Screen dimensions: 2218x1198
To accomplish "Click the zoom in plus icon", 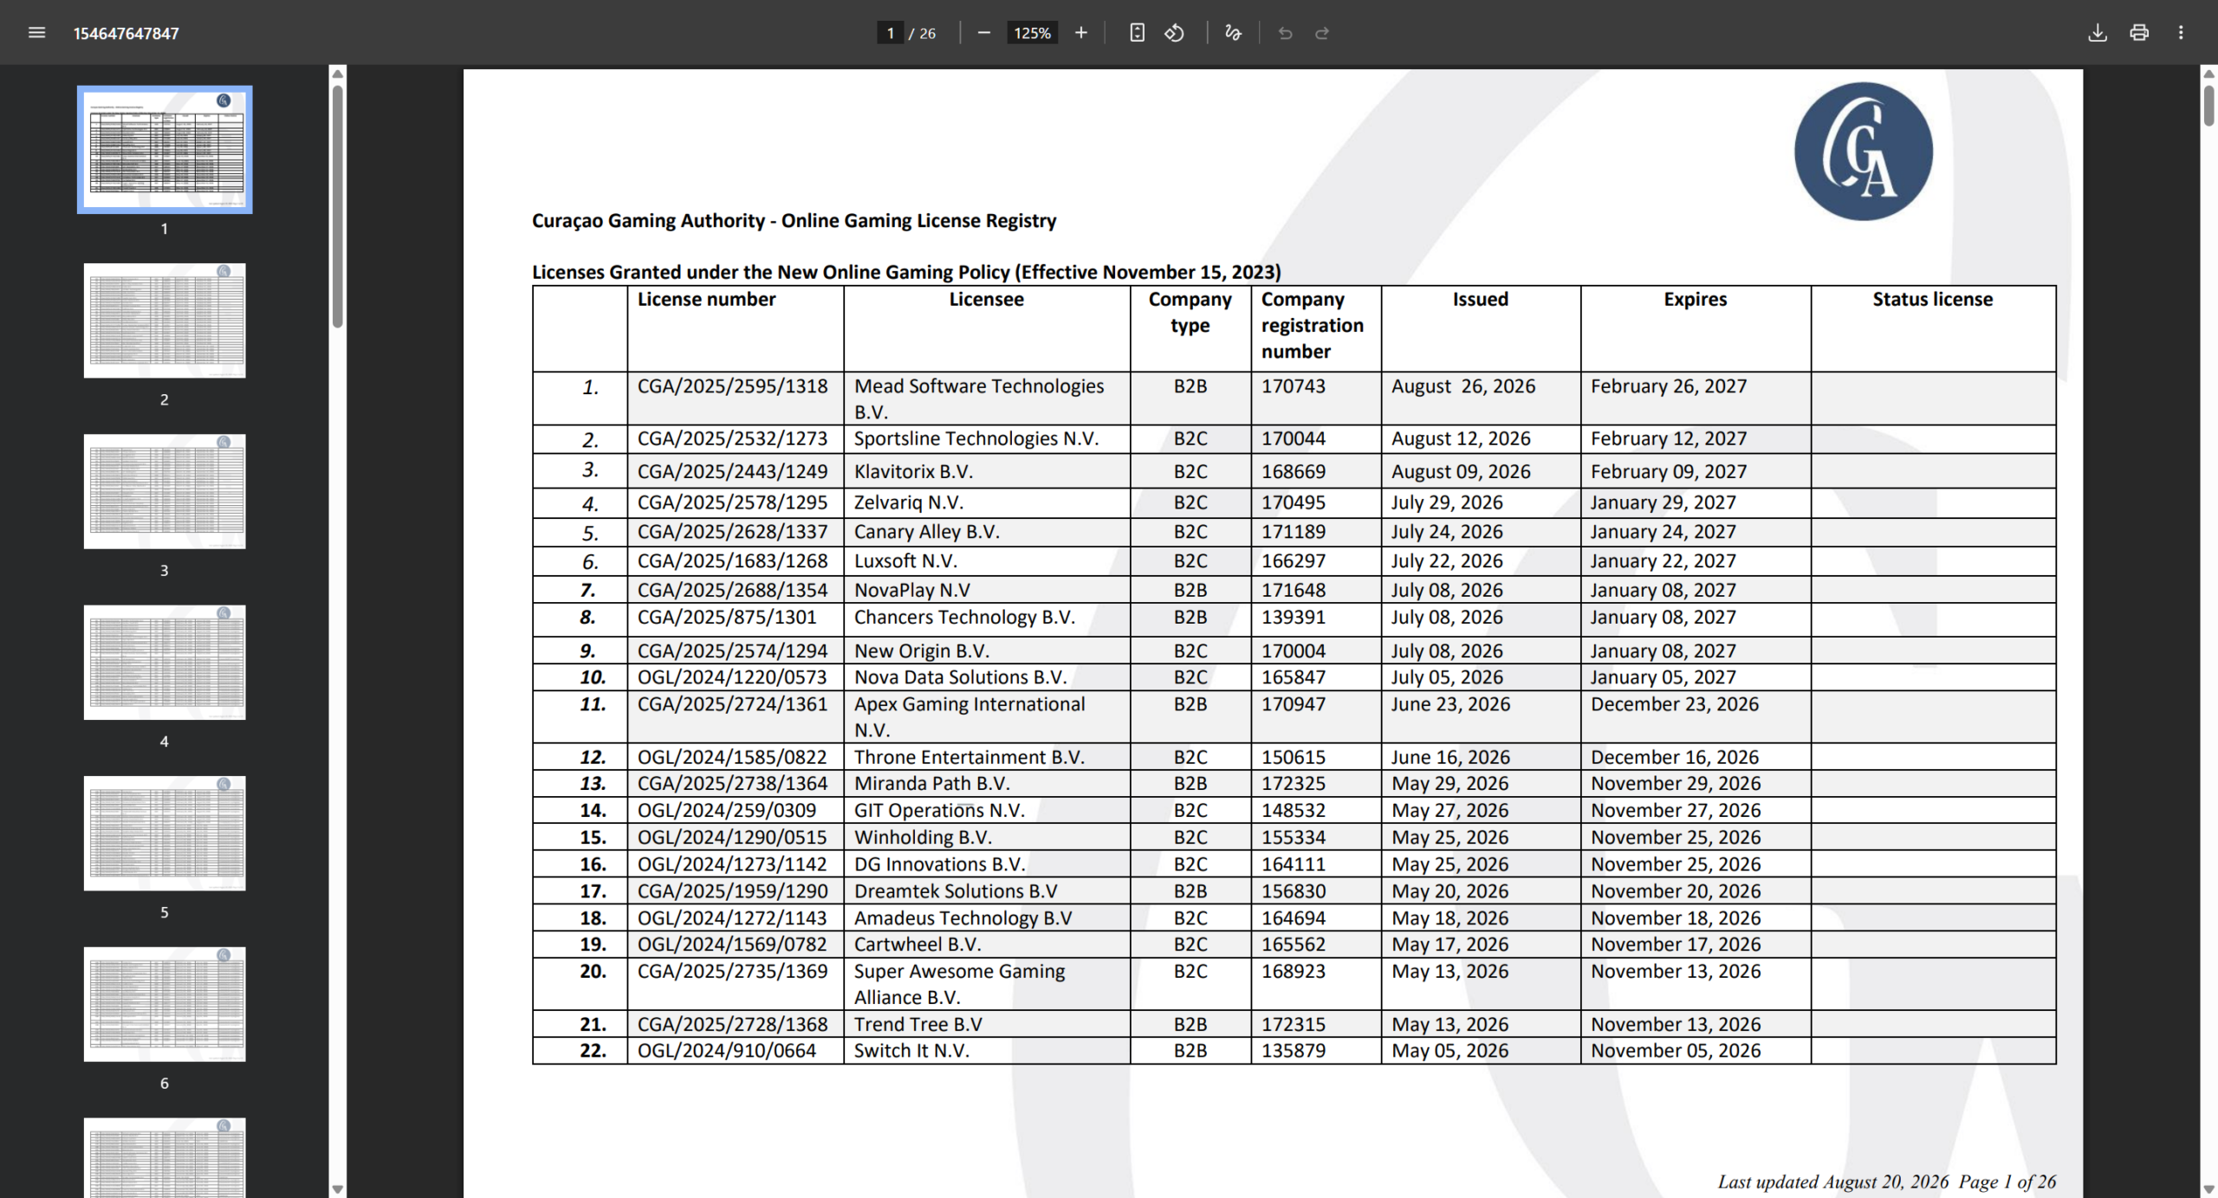I will click(x=1081, y=33).
